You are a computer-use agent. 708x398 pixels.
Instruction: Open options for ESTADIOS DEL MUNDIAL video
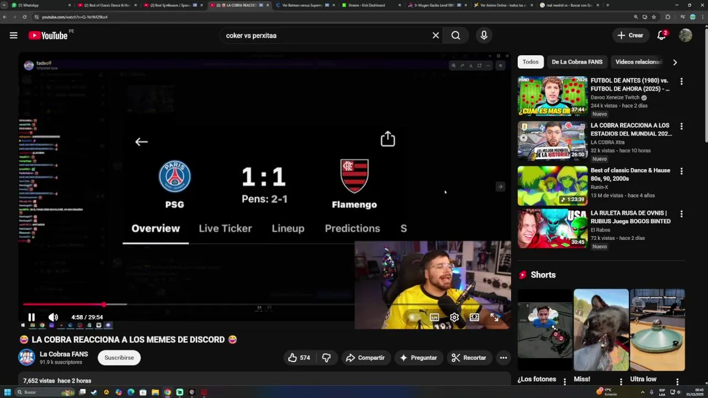point(681,126)
